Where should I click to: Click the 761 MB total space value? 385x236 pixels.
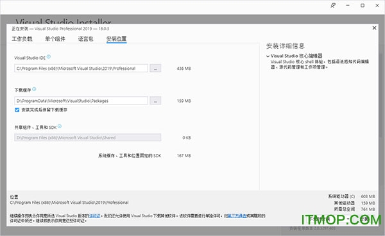(x=368, y=209)
